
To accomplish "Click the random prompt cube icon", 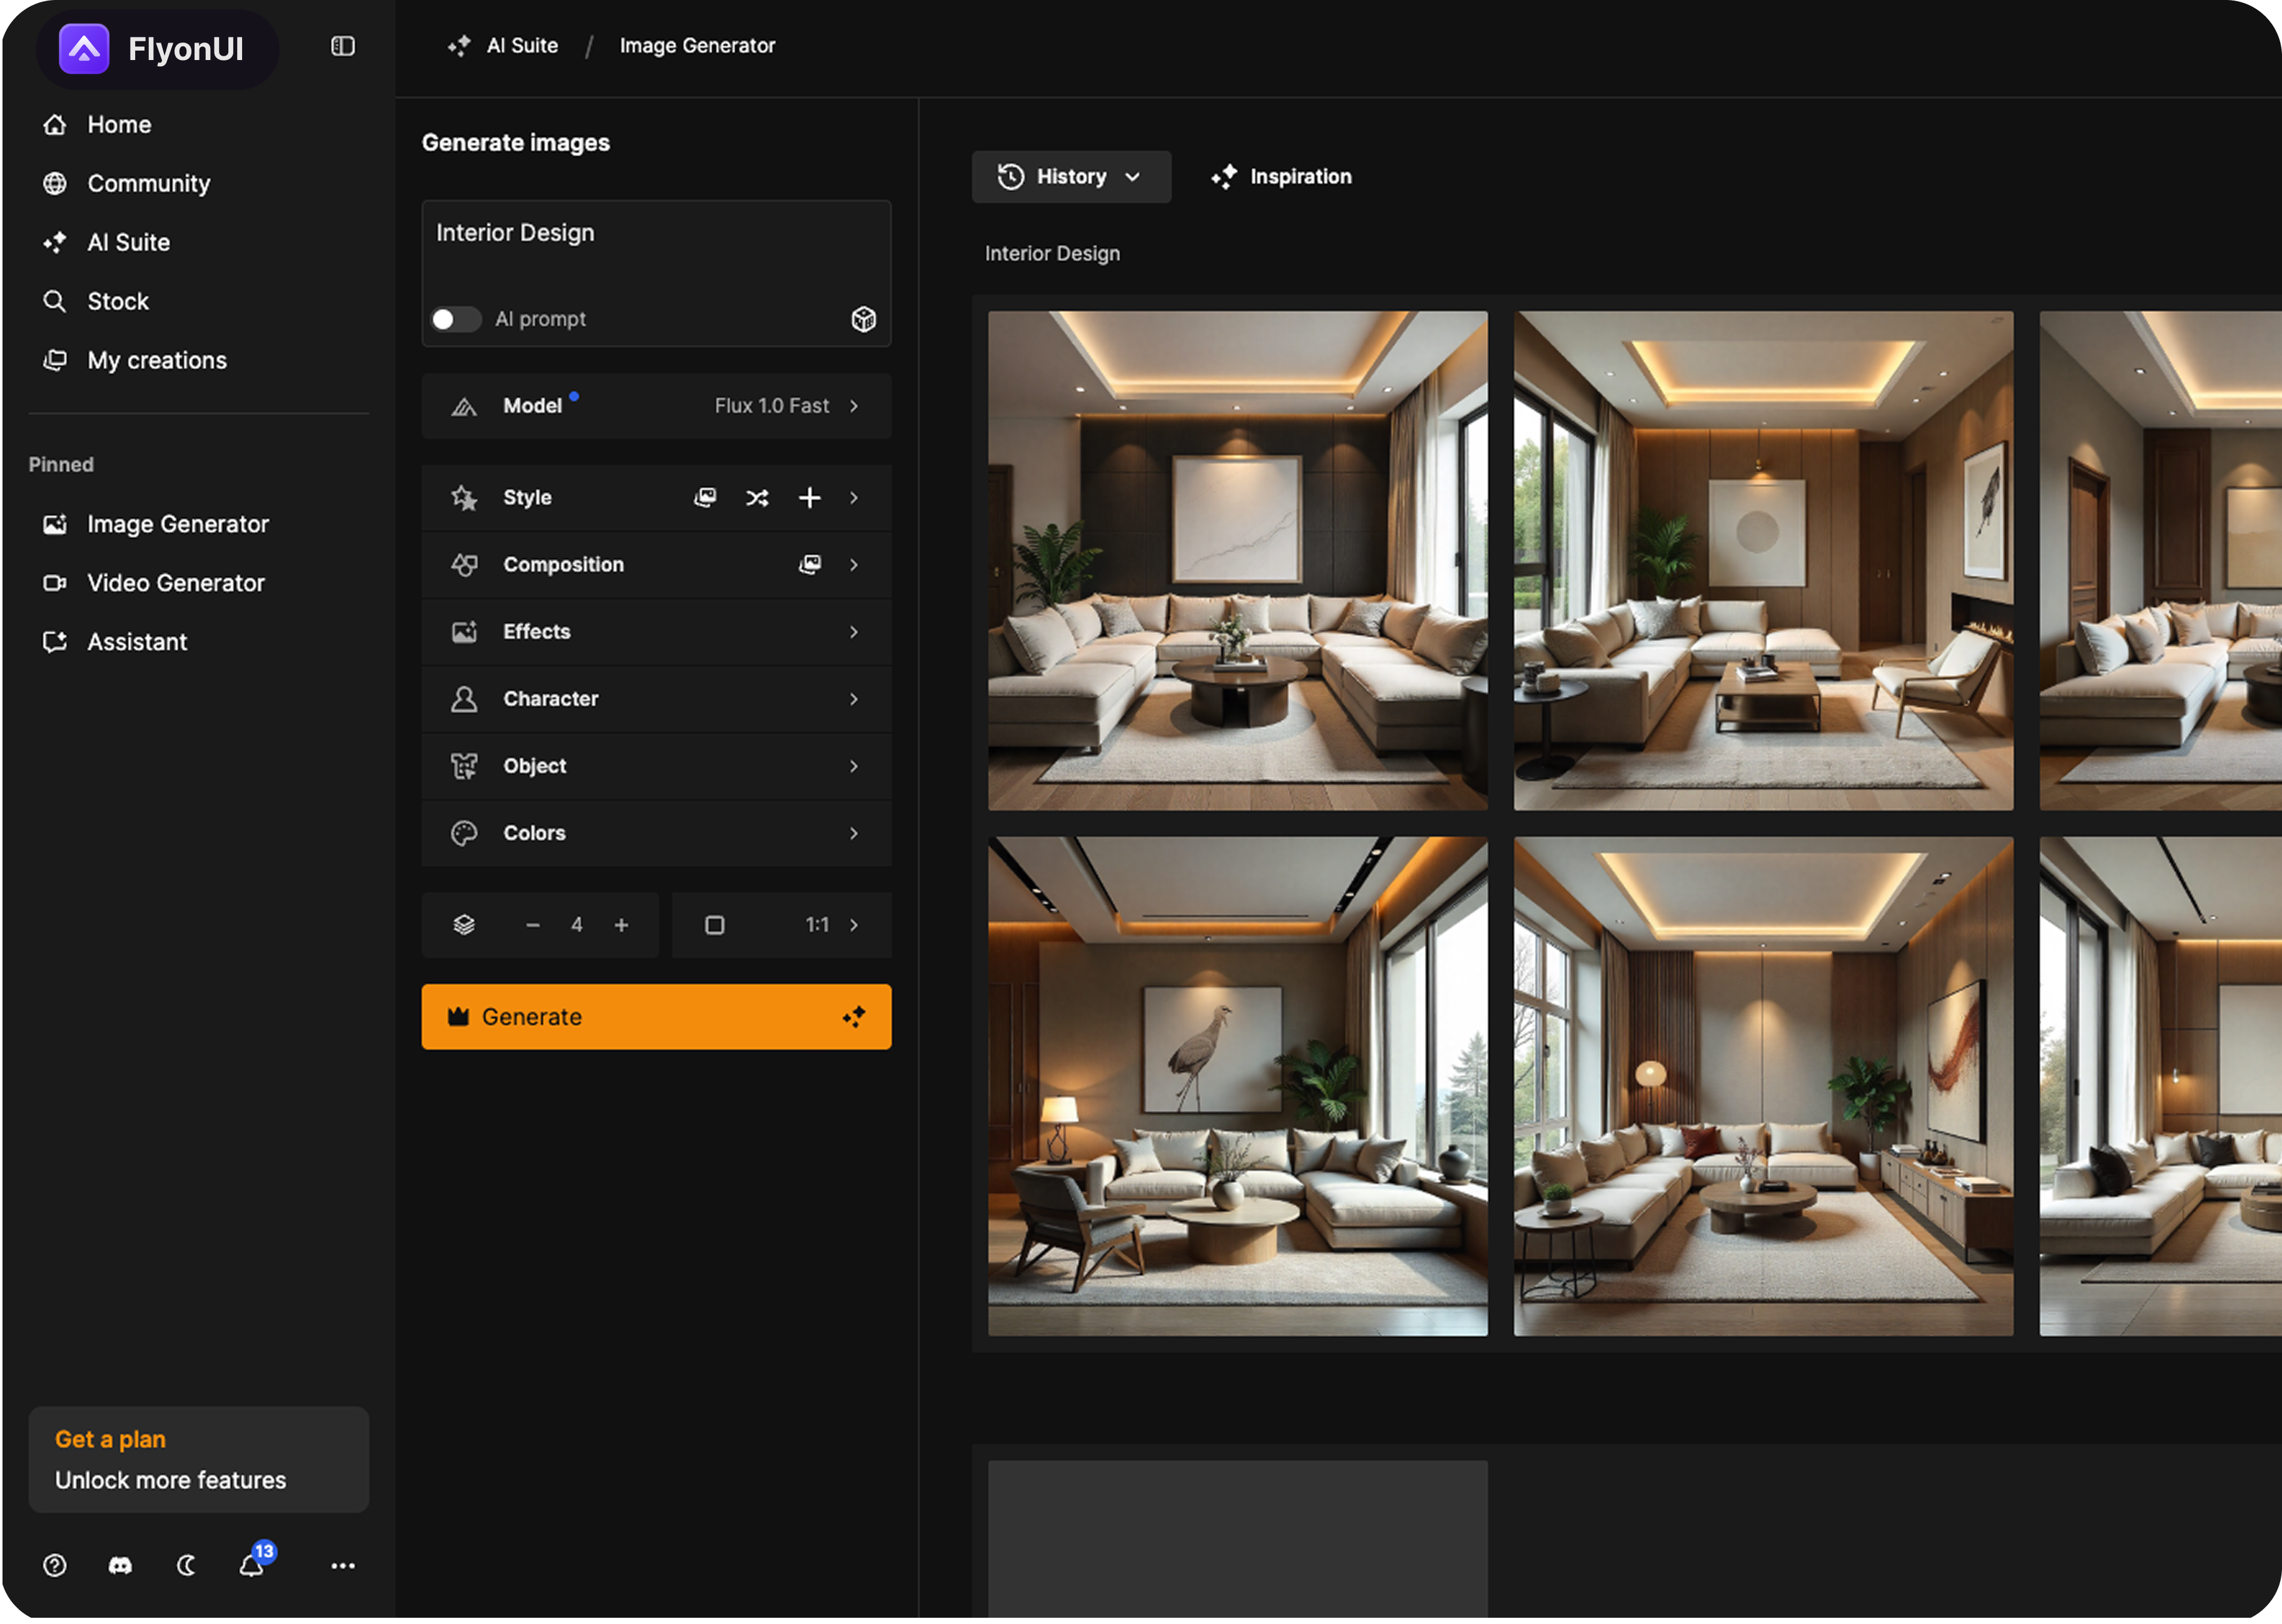I will [x=863, y=320].
